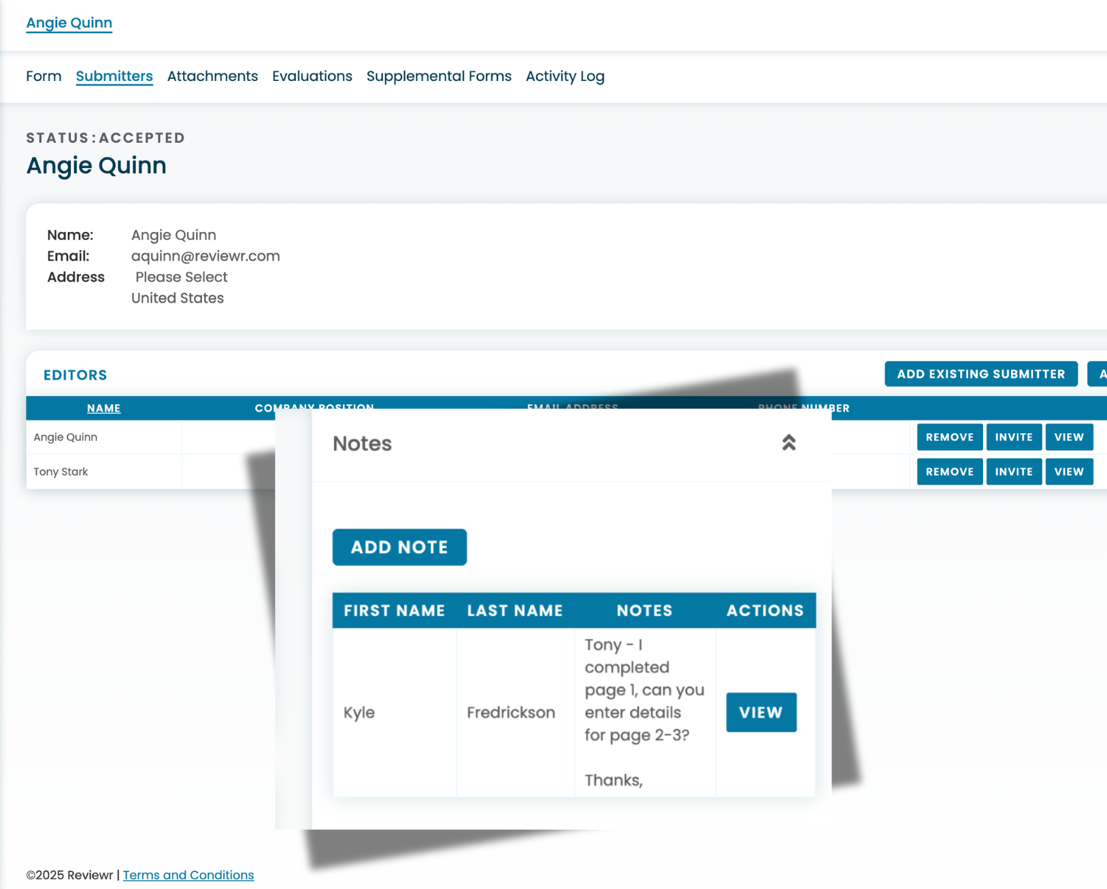Click ADD EXISTING SUBMITTER
This screenshot has height=889, width=1107.
coord(980,373)
